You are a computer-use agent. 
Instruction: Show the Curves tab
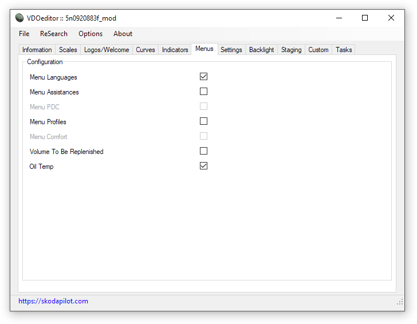pyautogui.click(x=145, y=50)
